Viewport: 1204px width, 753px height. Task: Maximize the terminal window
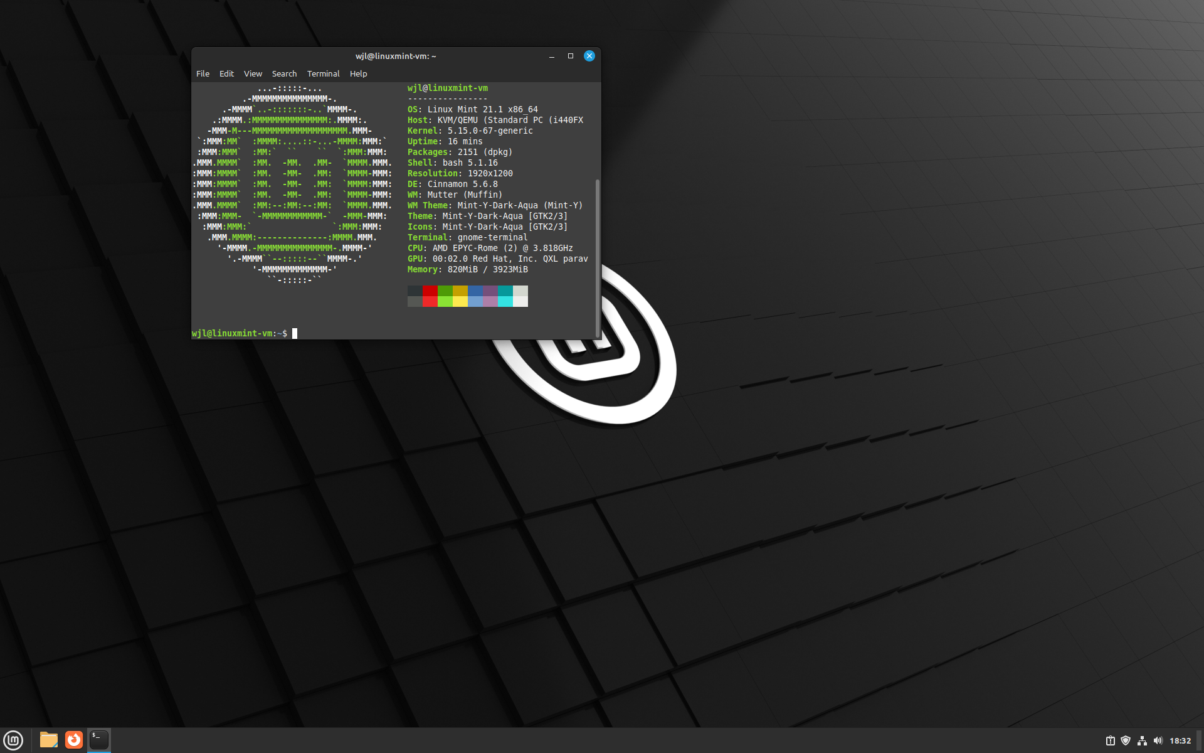tap(571, 56)
